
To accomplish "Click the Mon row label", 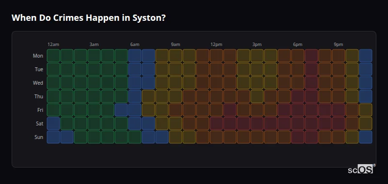I will [x=38, y=56].
